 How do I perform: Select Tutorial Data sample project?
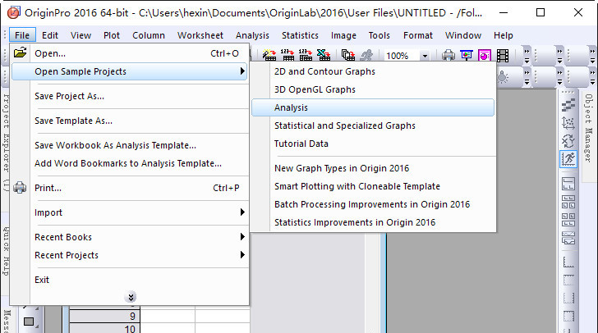[x=373, y=144]
